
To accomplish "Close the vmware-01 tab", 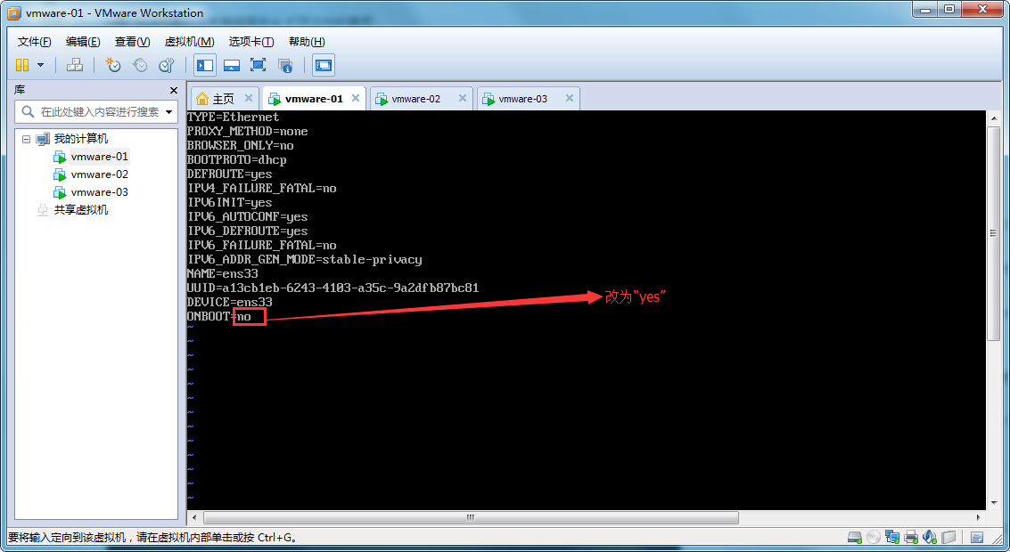I will pyautogui.click(x=356, y=99).
